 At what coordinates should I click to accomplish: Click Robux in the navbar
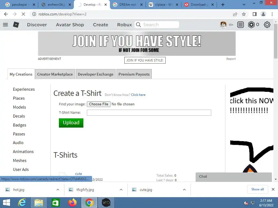(124, 25)
